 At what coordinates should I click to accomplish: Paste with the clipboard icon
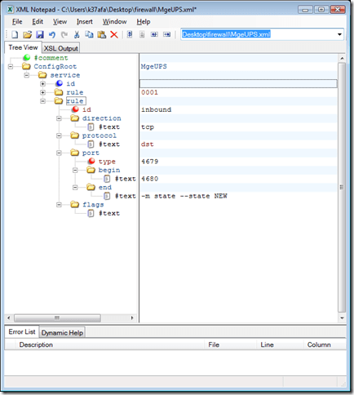coord(102,34)
